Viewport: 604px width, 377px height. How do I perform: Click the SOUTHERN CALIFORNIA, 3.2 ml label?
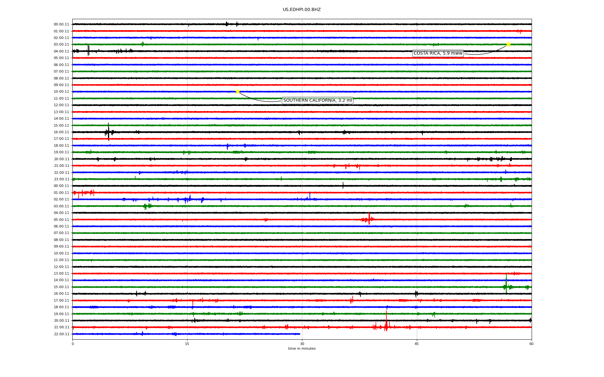pyautogui.click(x=317, y=101)
